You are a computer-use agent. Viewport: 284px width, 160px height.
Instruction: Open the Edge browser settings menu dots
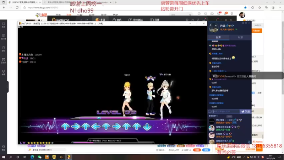point(280,7)
